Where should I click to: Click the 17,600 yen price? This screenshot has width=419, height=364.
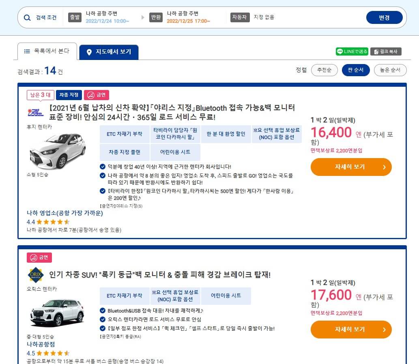[331, 295]
